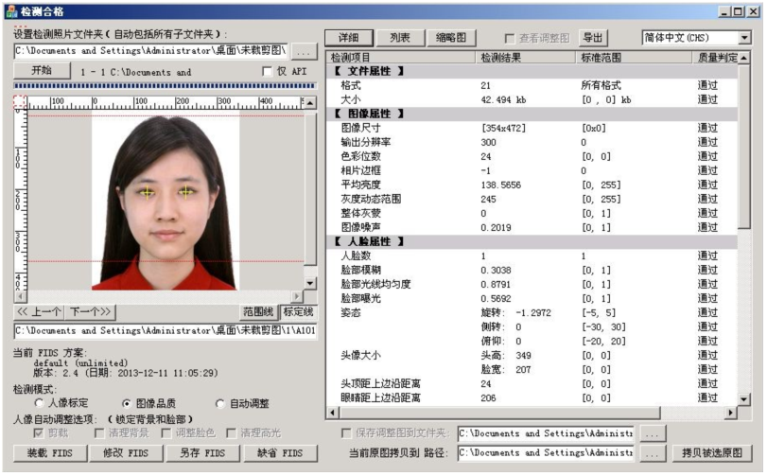Select the 图像尺寸 row
This screenshot has height=476, width=767.
coord(532,128)
